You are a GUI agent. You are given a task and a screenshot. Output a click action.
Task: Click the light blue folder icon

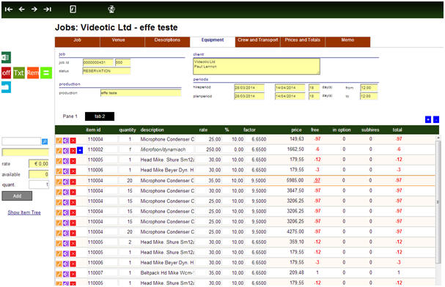point(7,87)
